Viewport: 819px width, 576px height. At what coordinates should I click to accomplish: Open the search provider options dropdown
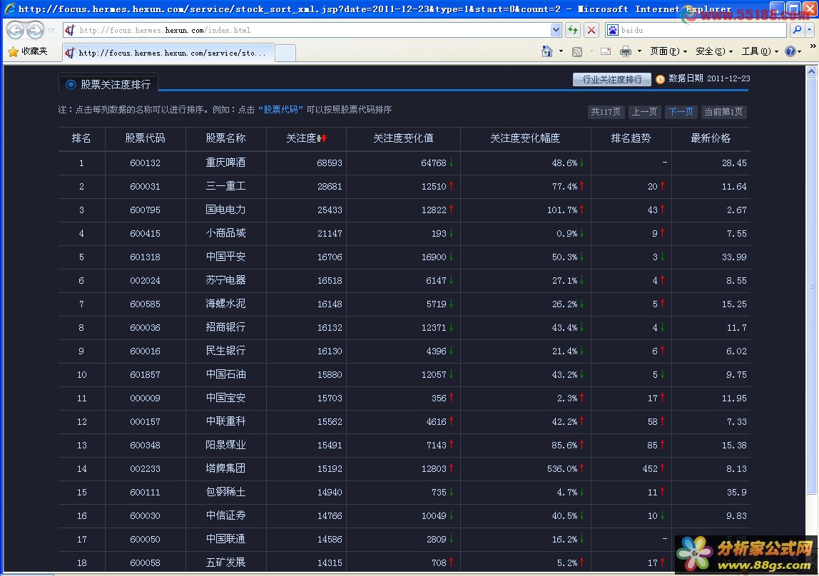(809, 30)
